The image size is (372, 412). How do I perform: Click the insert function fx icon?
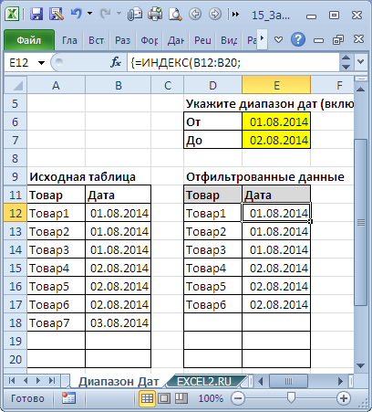(116, 63)
